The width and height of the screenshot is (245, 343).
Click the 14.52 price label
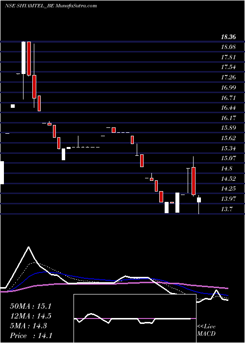coord(228,179)
